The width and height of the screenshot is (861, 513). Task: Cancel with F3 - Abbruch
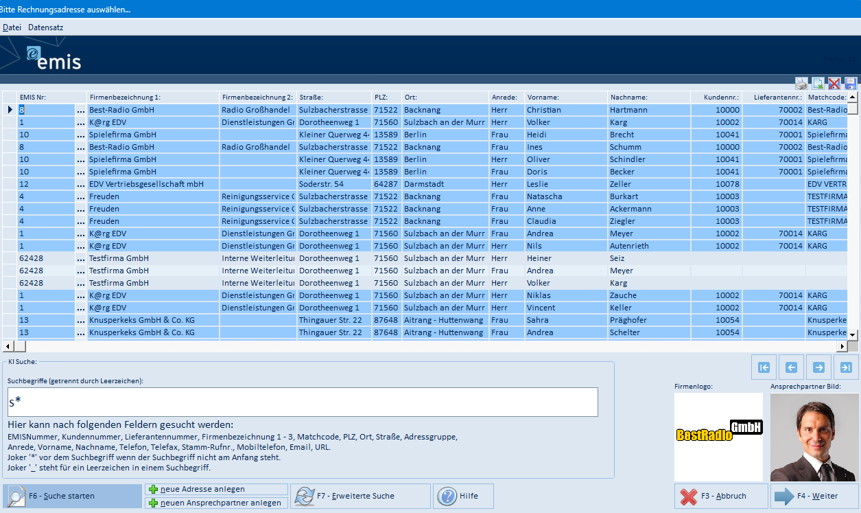pyautogui.click(x=720, y=496)
